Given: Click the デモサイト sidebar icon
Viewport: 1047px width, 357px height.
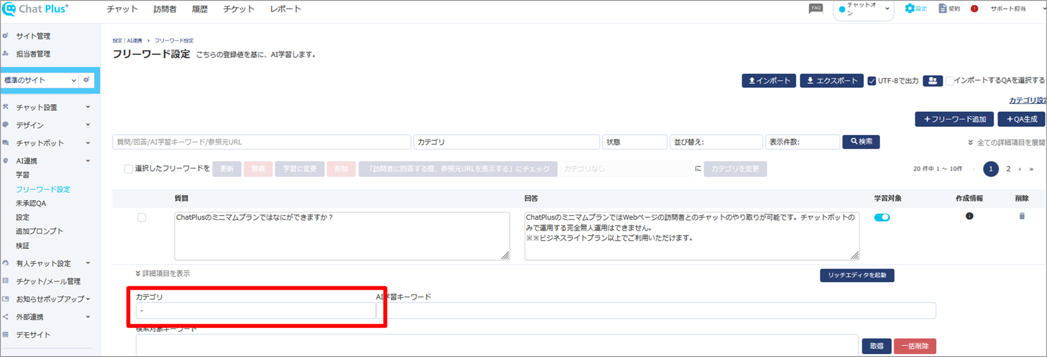Looking at the screenshot, I should [6, 335].
